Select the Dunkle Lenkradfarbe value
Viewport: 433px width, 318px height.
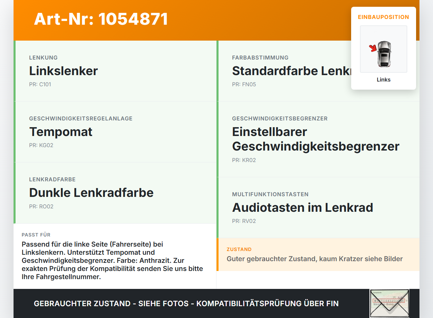point(91,193)
